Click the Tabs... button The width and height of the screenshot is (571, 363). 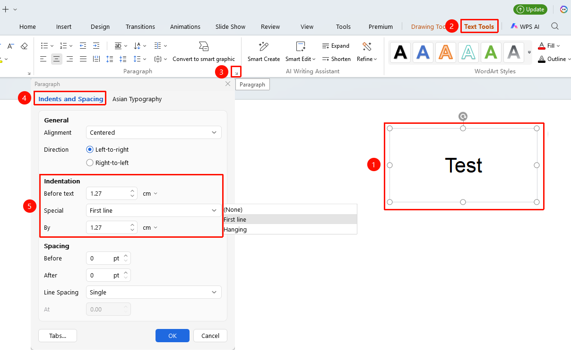pos(58,336)
